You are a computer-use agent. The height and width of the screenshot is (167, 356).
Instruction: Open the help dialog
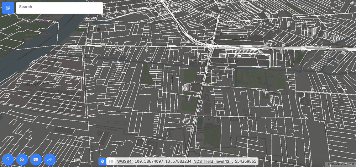click(8, 160)
